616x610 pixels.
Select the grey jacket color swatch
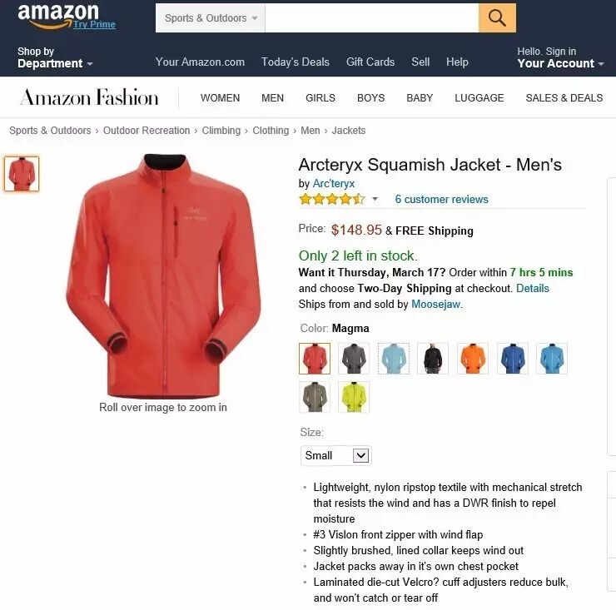pyautogui.click(x=354, y=358)
